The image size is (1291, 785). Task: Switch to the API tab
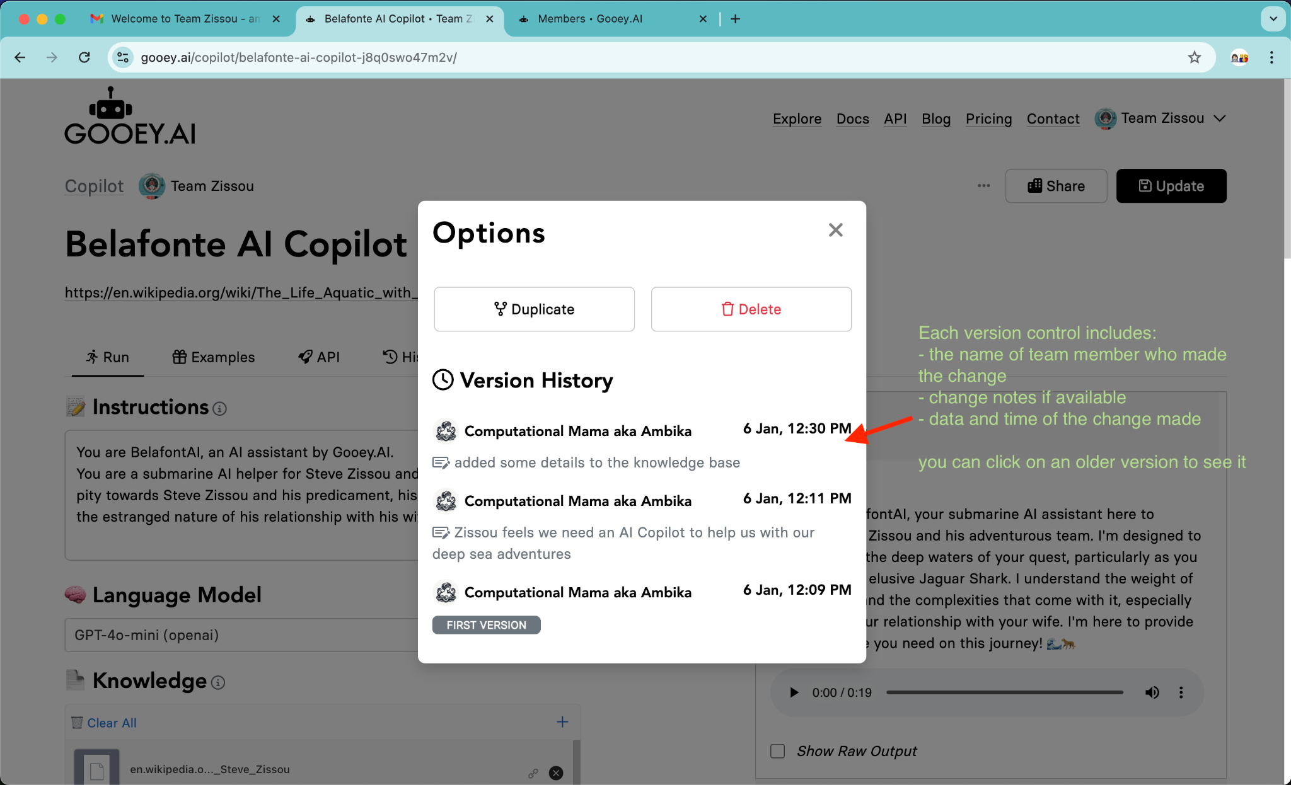(x=319, y=357)
